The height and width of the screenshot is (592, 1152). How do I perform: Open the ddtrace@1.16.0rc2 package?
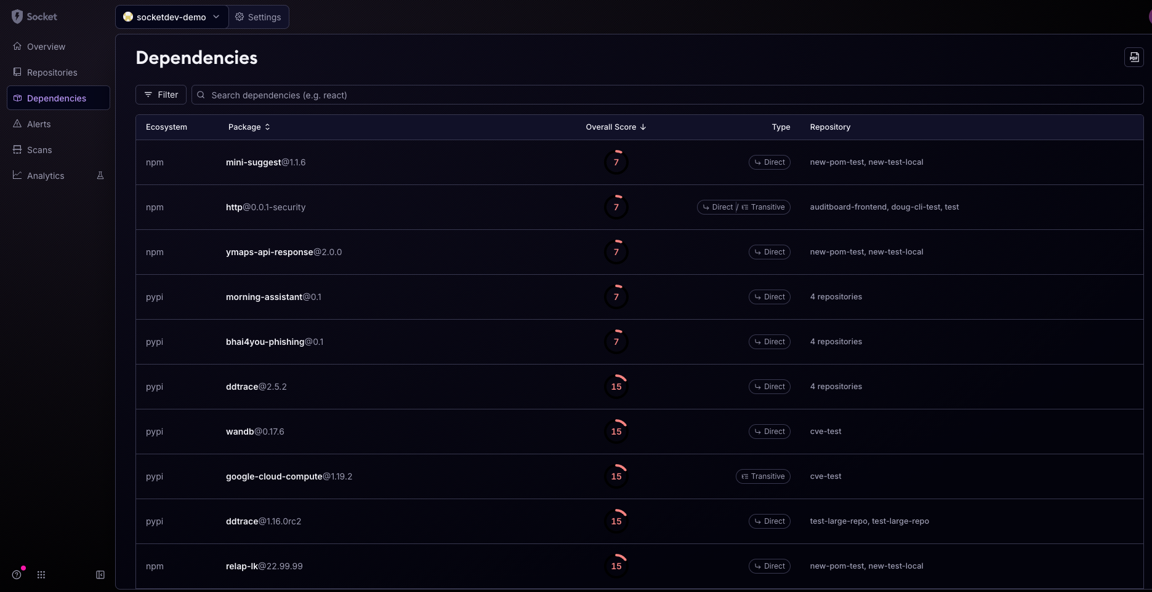[x=264, y=521]
